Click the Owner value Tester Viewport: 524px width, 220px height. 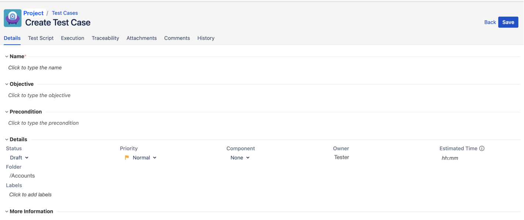point(342,157)
